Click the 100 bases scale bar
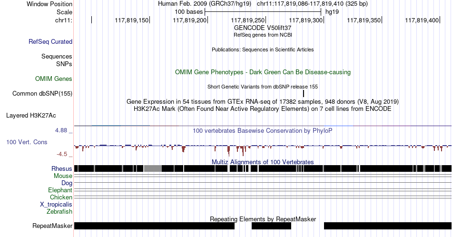The height and width of the screenshot is (237, 452). [x=263, y=12]
